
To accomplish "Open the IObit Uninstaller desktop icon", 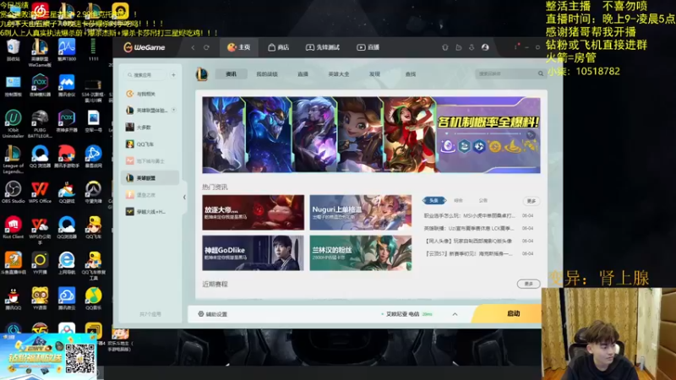I will [x=13, y=124].
